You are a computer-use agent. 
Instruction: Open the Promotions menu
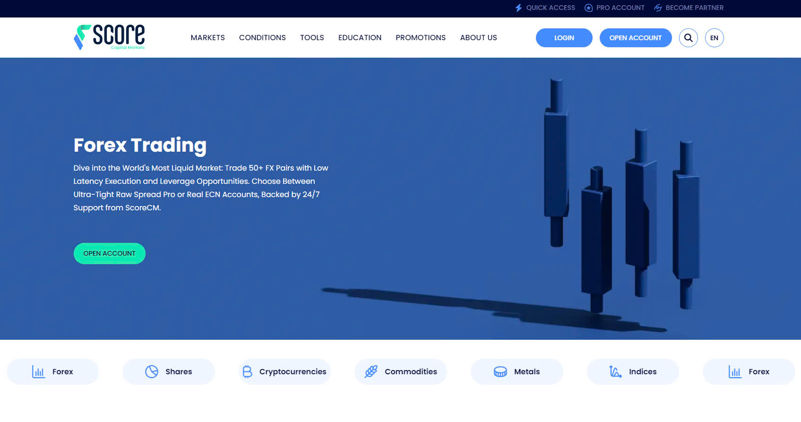pyautogui.click(x=421, y=38)
